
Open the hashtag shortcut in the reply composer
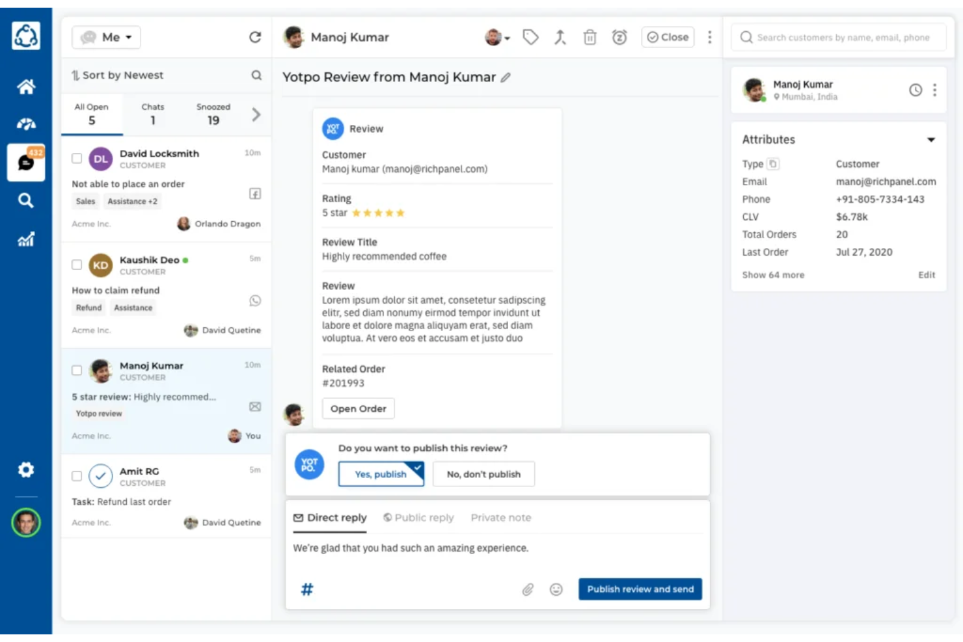point(306,589)
